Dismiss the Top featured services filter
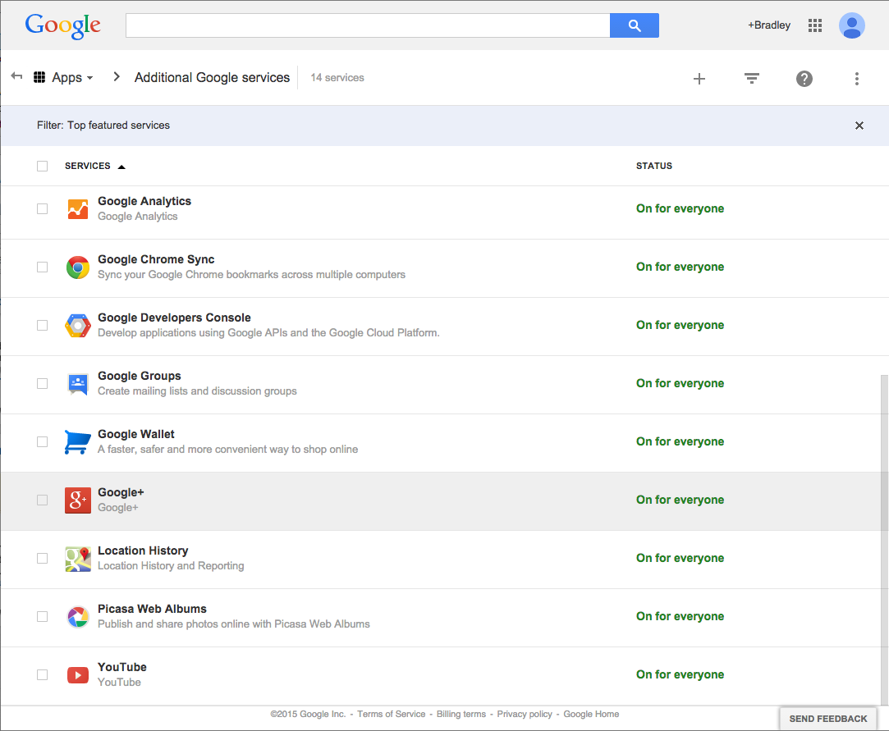 tap(859, 126)
